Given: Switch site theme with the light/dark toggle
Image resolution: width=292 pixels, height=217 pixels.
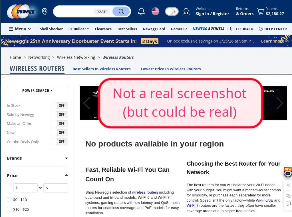Looking at the screenshot, I should point(172,11).
